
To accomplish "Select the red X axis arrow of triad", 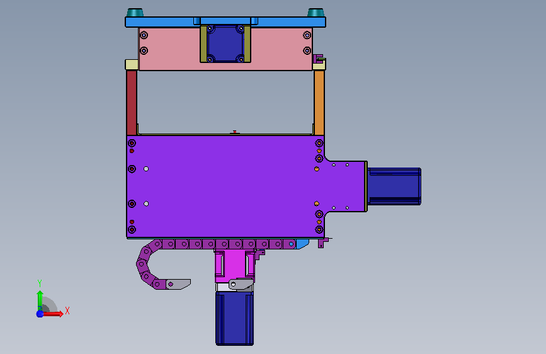I will [53, 314].
